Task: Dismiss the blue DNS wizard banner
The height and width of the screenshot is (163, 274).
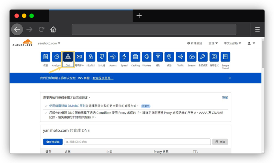Action: (229, 78)
